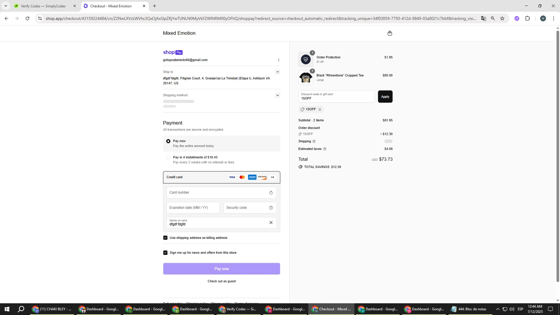Show estimated taxes info tooltip
The height and width of the screenshot is (315, 560).
coord(325,149)
